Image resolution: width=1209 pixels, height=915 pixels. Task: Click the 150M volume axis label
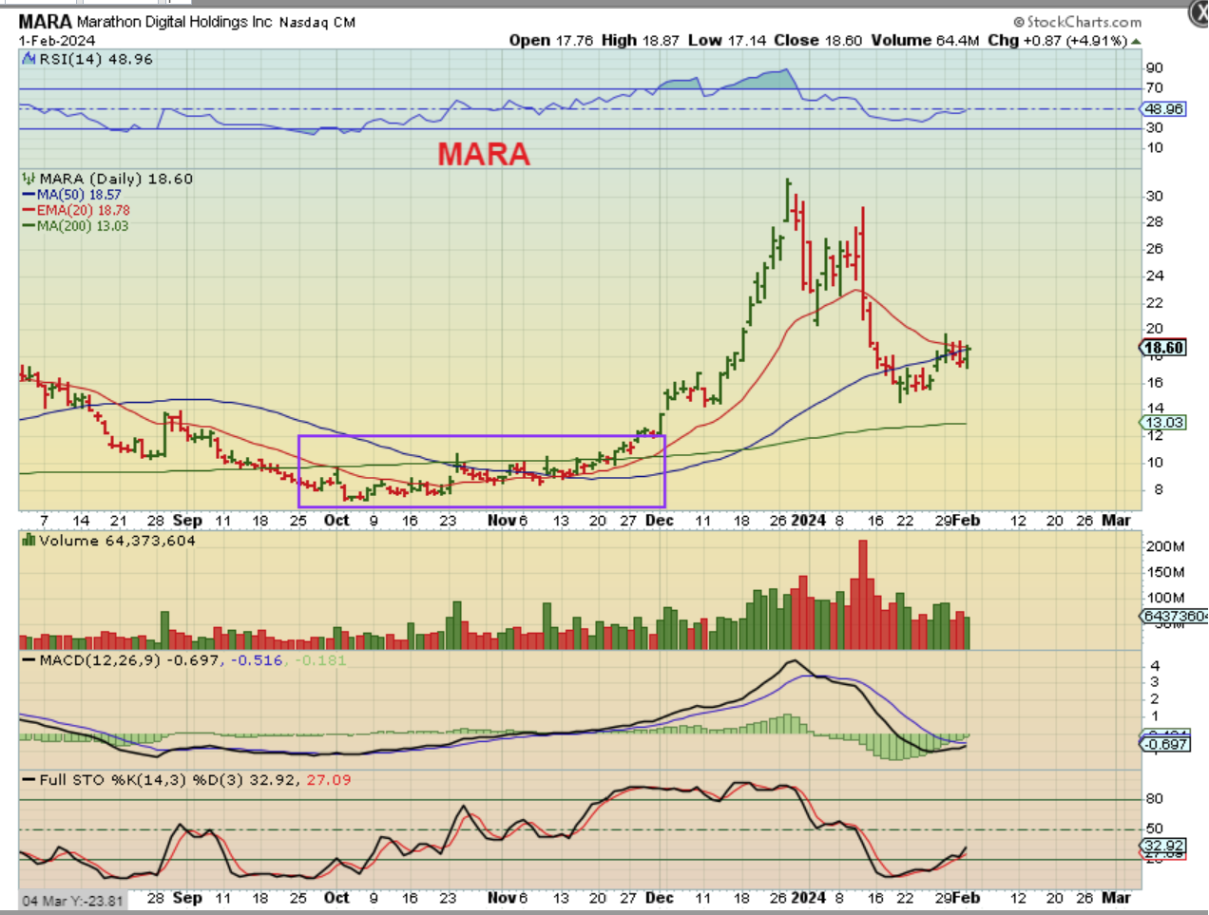click(x=1165, y=573)
